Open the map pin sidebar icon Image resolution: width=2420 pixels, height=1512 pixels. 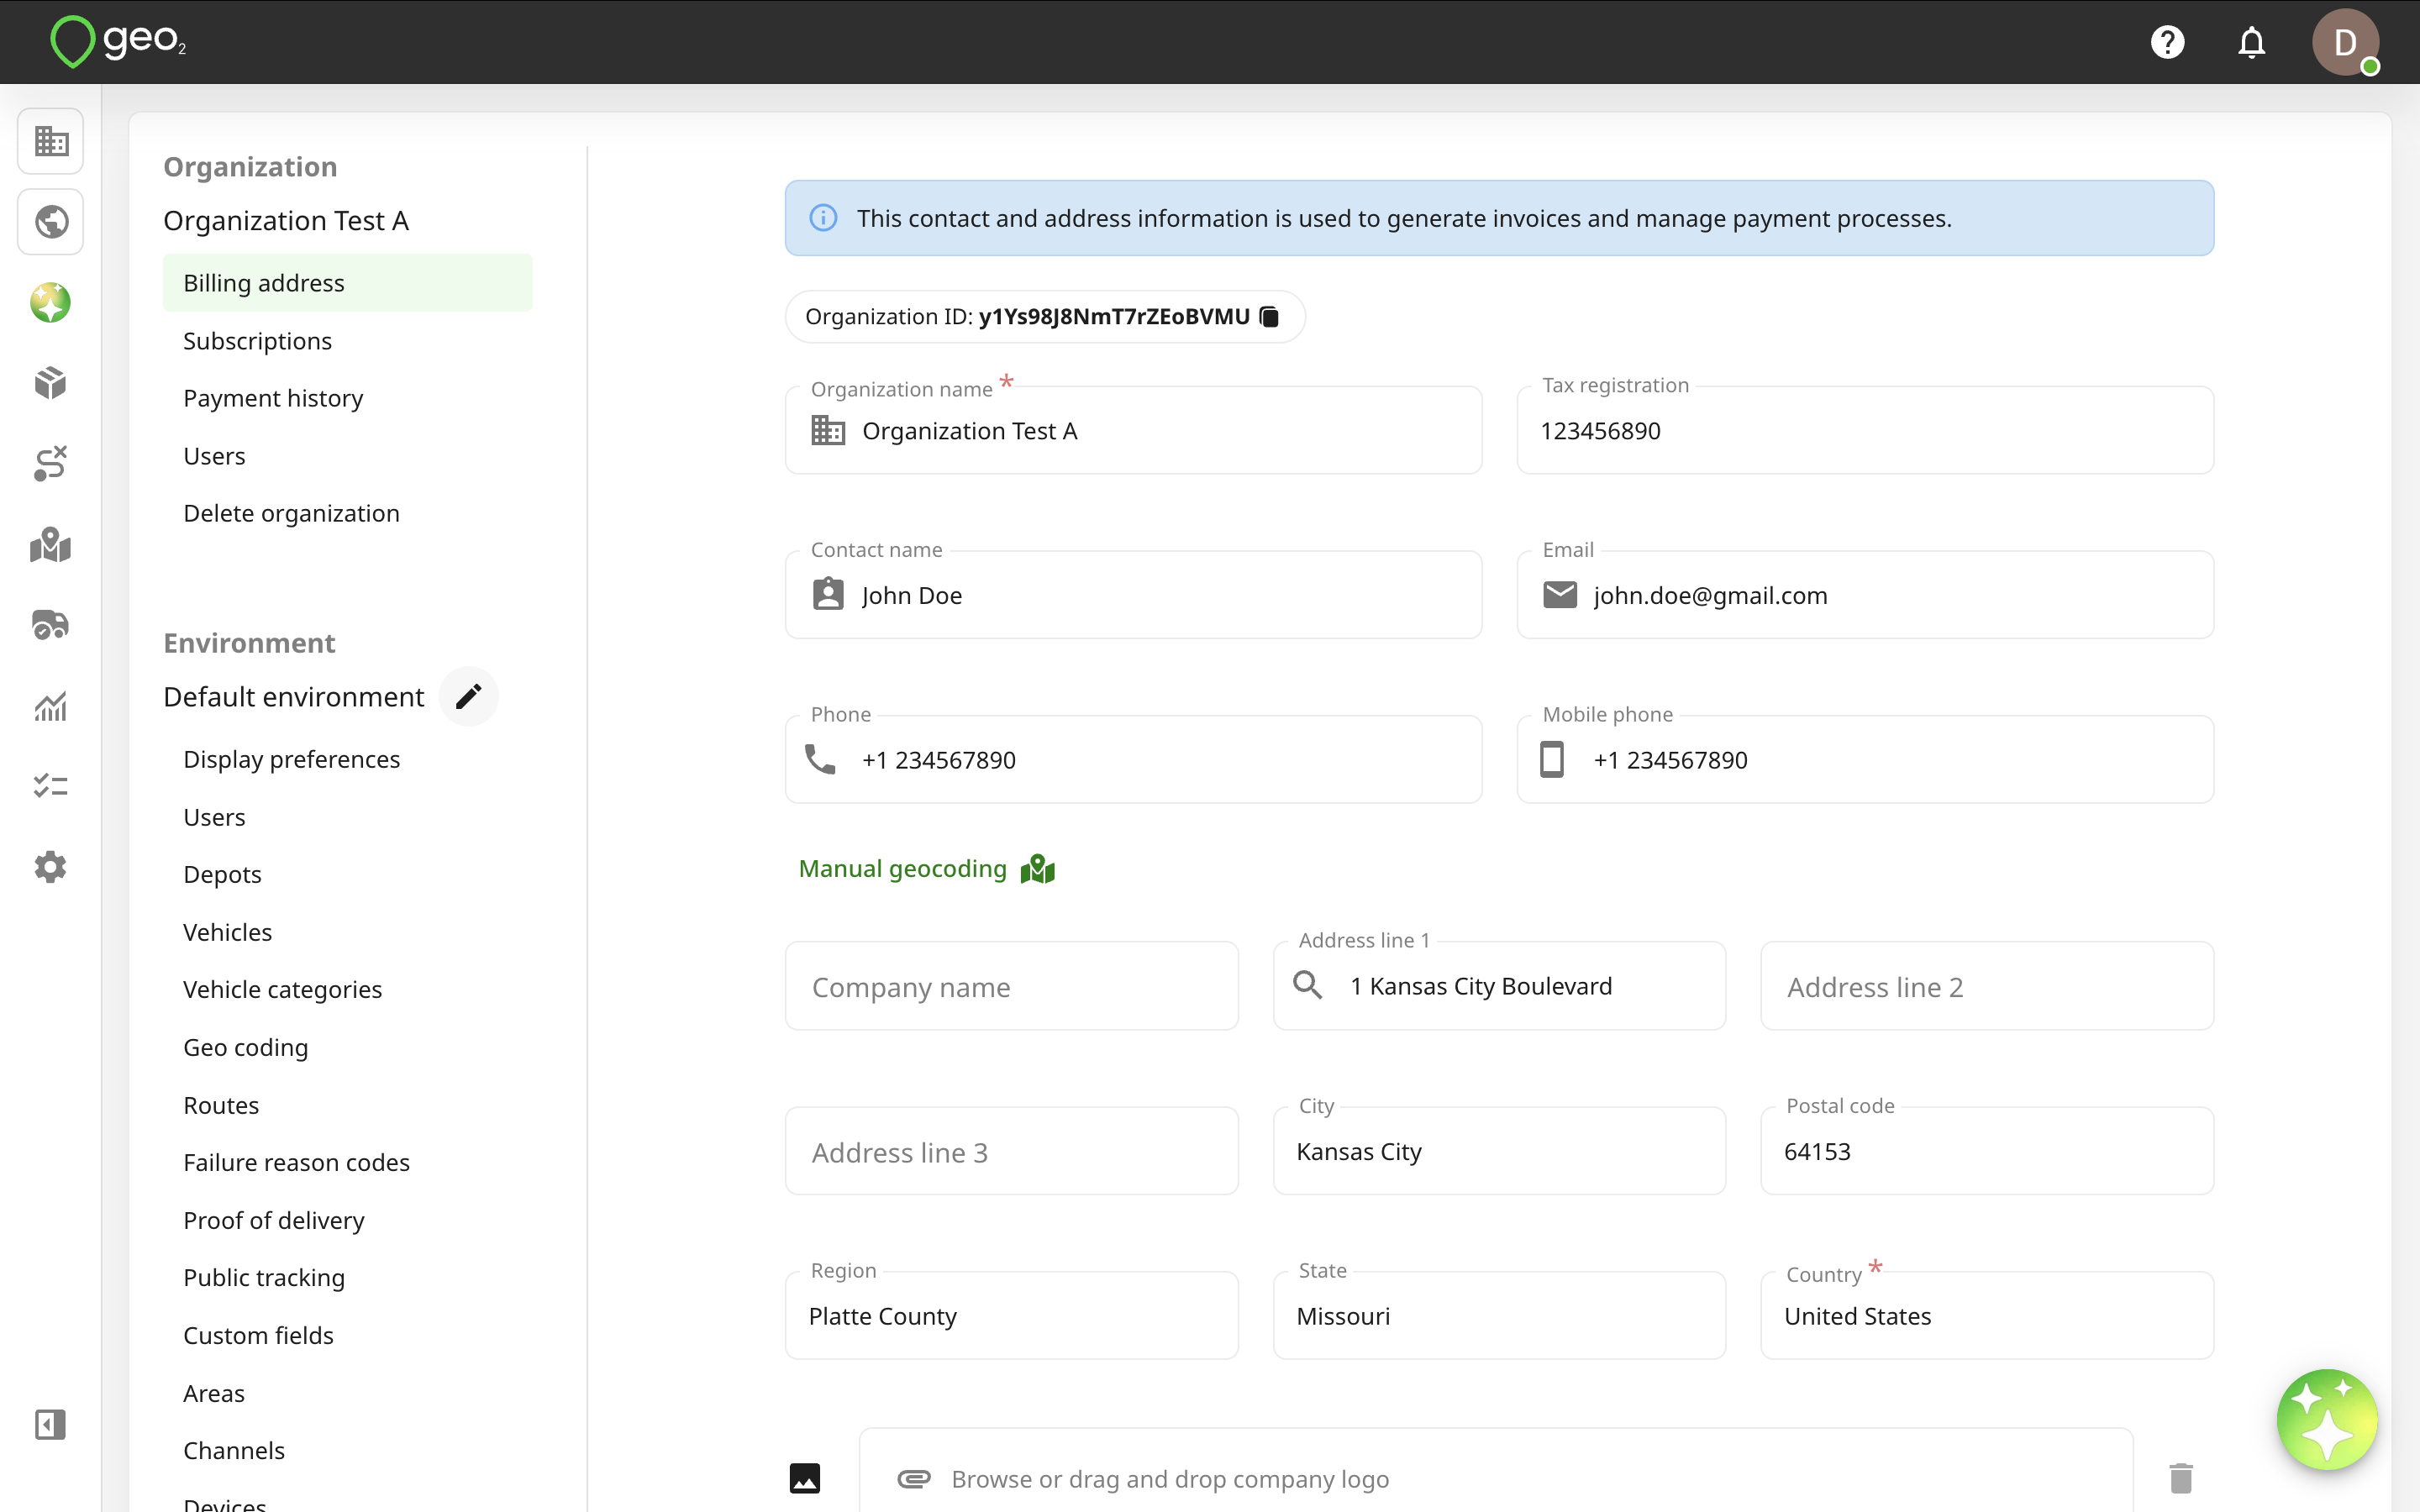pyautogui.click(x=51, y=545)
